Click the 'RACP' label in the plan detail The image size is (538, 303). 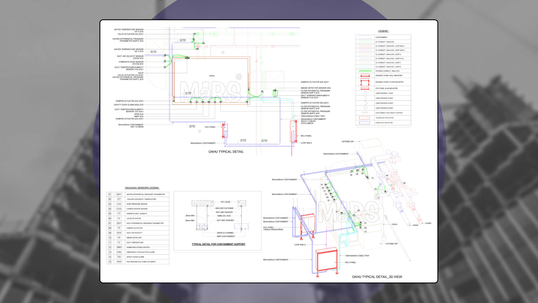click(x=141, y=73)
